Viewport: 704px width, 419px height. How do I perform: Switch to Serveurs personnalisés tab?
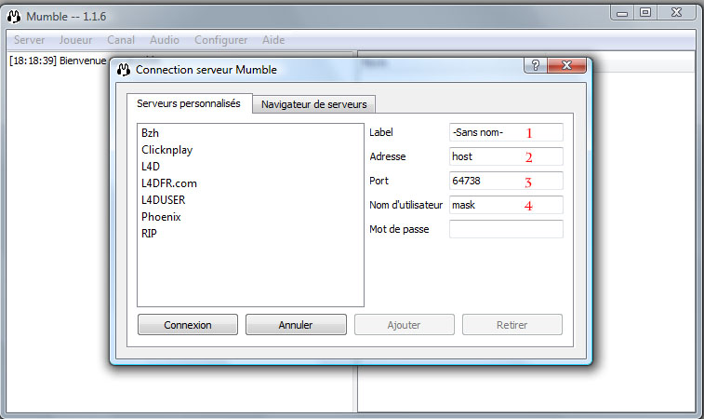point(189,103)
